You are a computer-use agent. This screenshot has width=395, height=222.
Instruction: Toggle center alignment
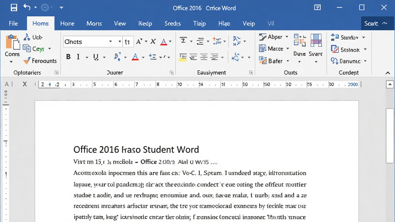(x=194, y=57)
